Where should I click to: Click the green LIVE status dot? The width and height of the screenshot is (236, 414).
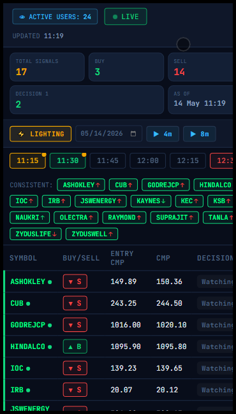115,17
